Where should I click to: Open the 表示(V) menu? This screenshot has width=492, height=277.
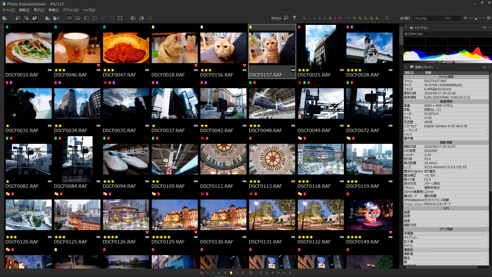pos(39,10)
